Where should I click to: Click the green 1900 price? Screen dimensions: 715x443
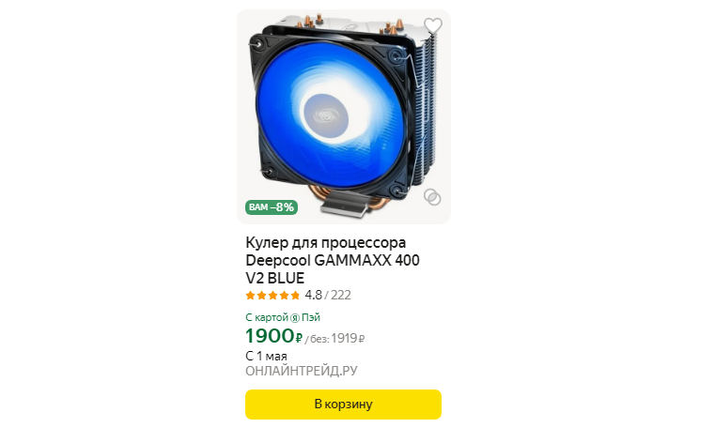(x=270, y=336)
